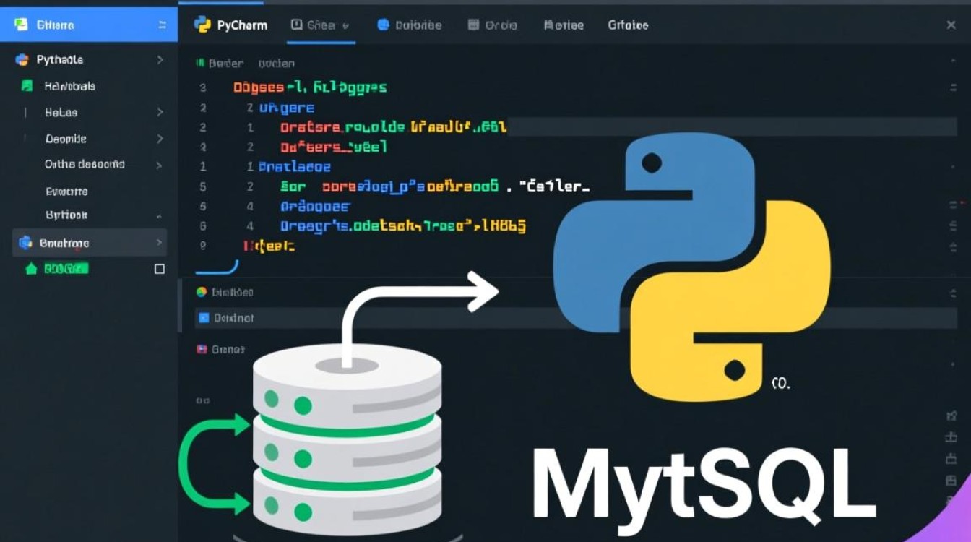
Task: Click the red icon beside Bnanet
Action: point(202,349)
